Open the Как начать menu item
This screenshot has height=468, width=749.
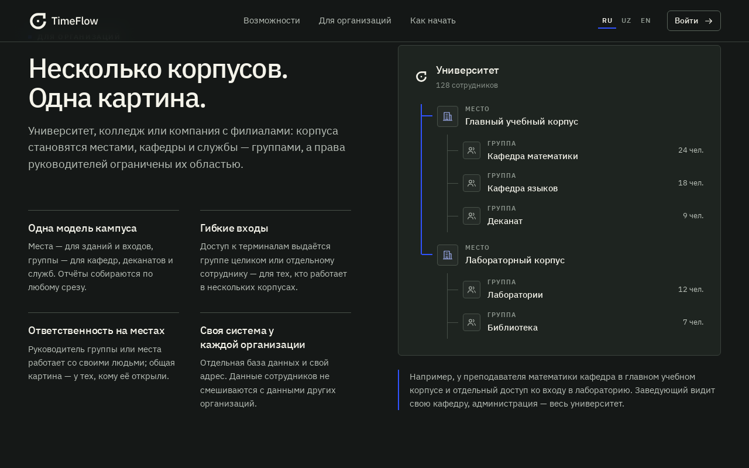[x=433, y=20]
